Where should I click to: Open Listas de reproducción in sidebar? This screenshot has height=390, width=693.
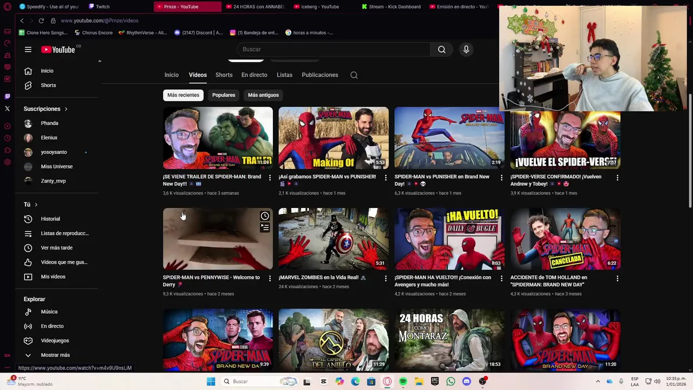[x=57, y=233]
